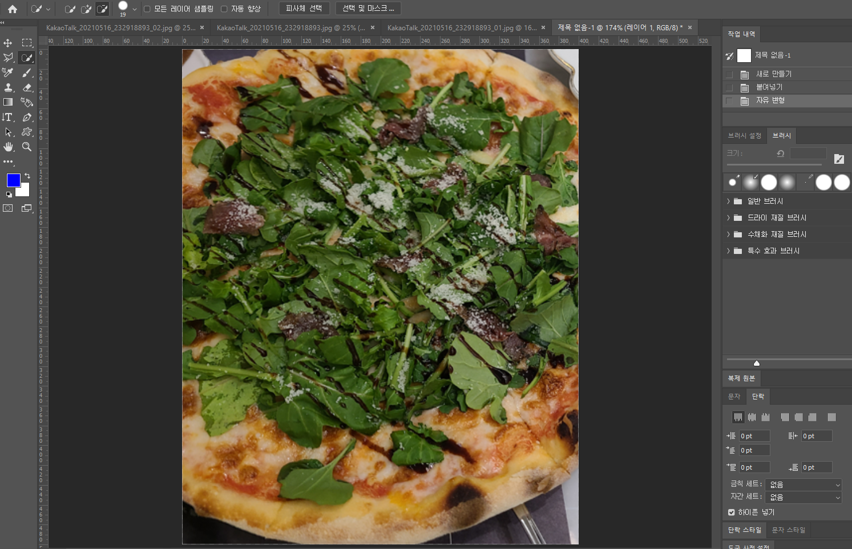The image size is (852, 549).
Task: Select the Eyedropper tool
Action: pyautogui.click(x=8, y=72)
